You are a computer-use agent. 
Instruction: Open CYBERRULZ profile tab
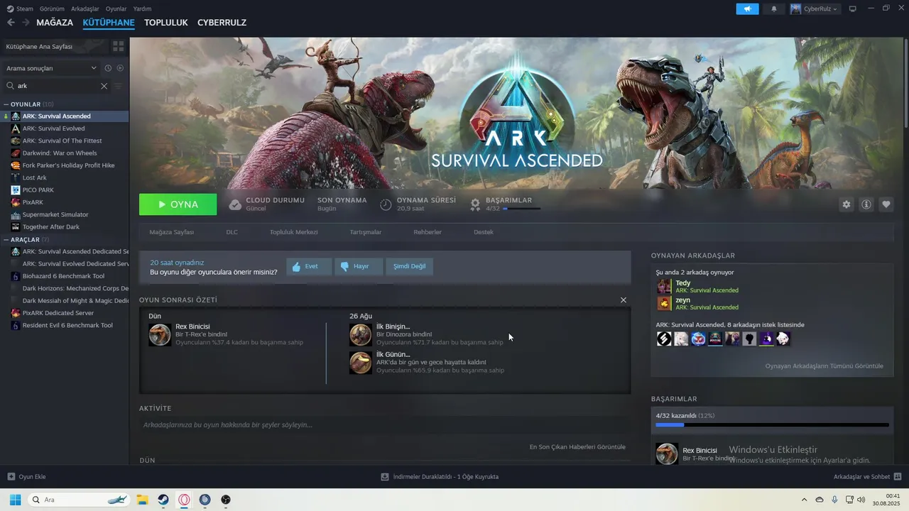point(222,23)
